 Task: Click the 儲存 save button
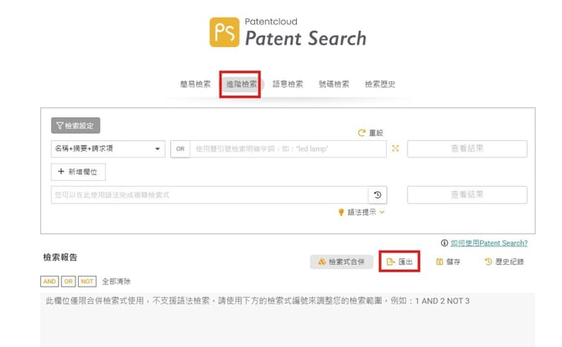coord(448,262)
